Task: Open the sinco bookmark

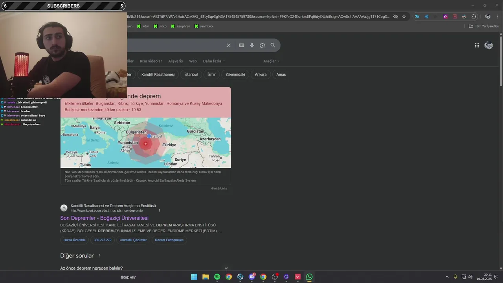Action: click(160, 26)
